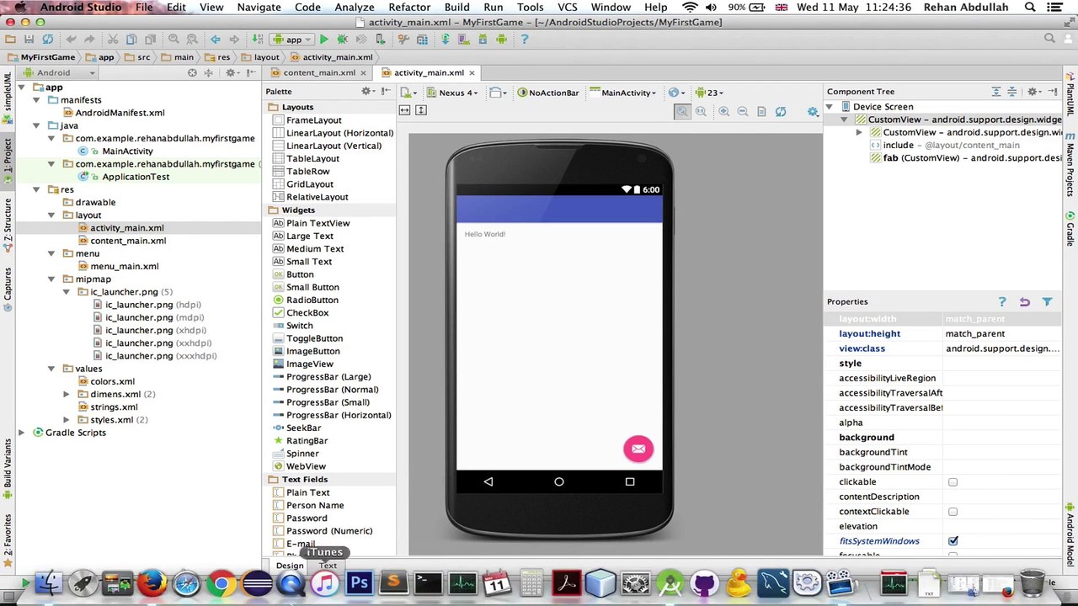Expand the Gradle Scripts node
Screen dimensions: 1078x606
pyautogui.click(x=22, y=433)
